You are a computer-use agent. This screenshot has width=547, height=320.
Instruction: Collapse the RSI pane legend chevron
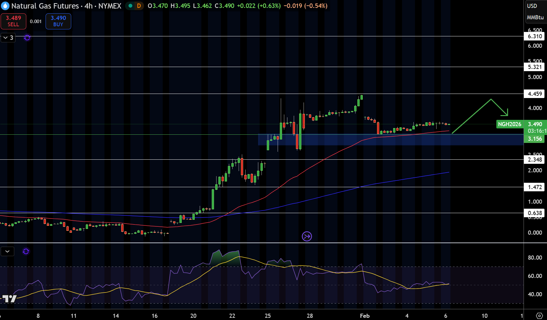pos(7,251)
